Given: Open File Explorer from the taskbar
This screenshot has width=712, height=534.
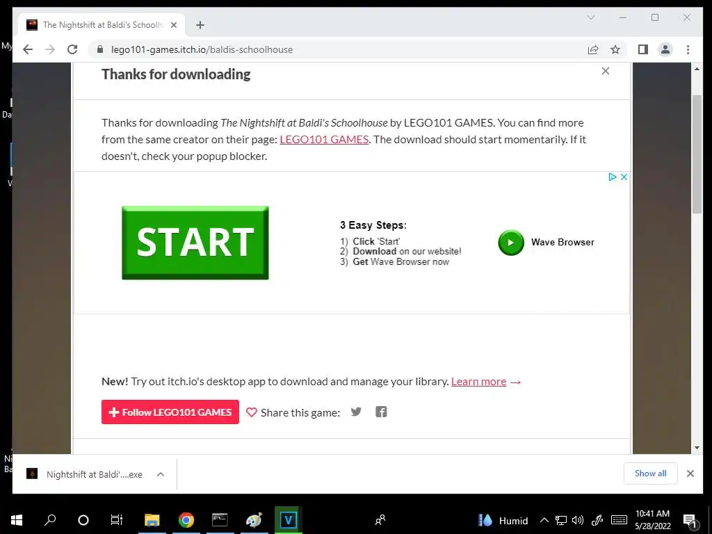Looking at the screenshot, I should pos(152,520).
